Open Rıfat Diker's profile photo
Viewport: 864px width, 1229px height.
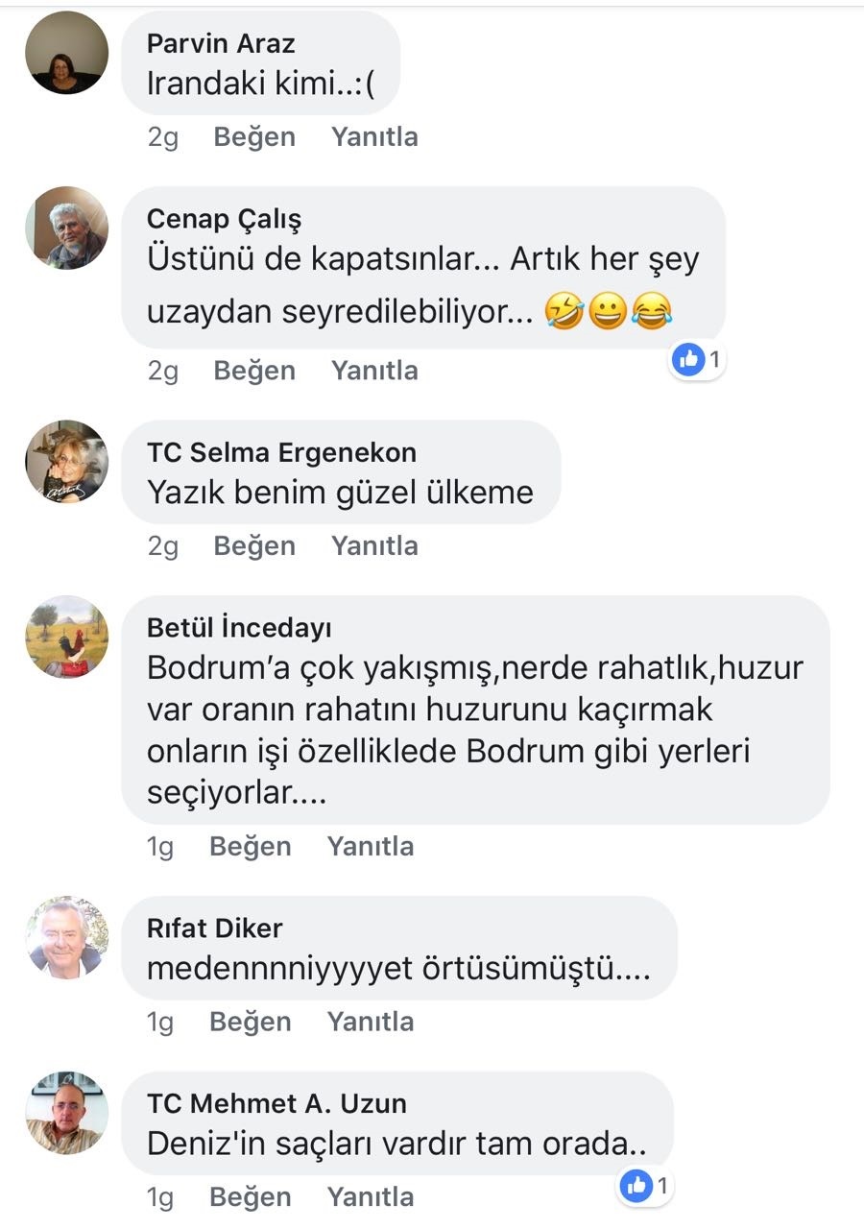pos(66,937)
